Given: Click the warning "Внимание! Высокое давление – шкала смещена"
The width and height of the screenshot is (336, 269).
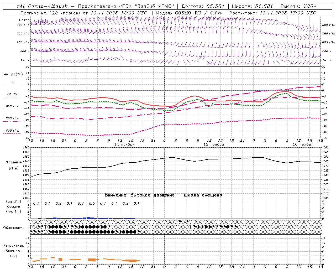Looking at the screenshot, I should pos(164,195).
